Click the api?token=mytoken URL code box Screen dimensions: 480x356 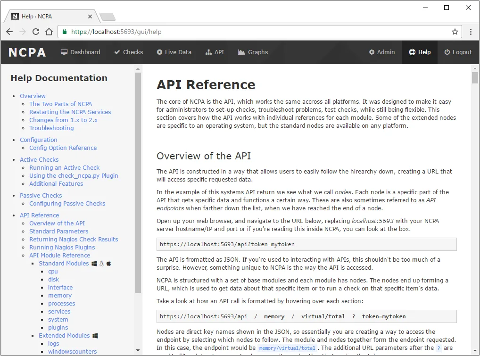[x=306, y=244]
